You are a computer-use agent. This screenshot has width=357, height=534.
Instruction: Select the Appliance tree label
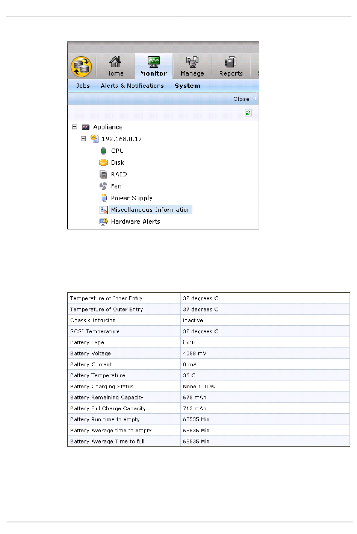(x=108, y=127)
